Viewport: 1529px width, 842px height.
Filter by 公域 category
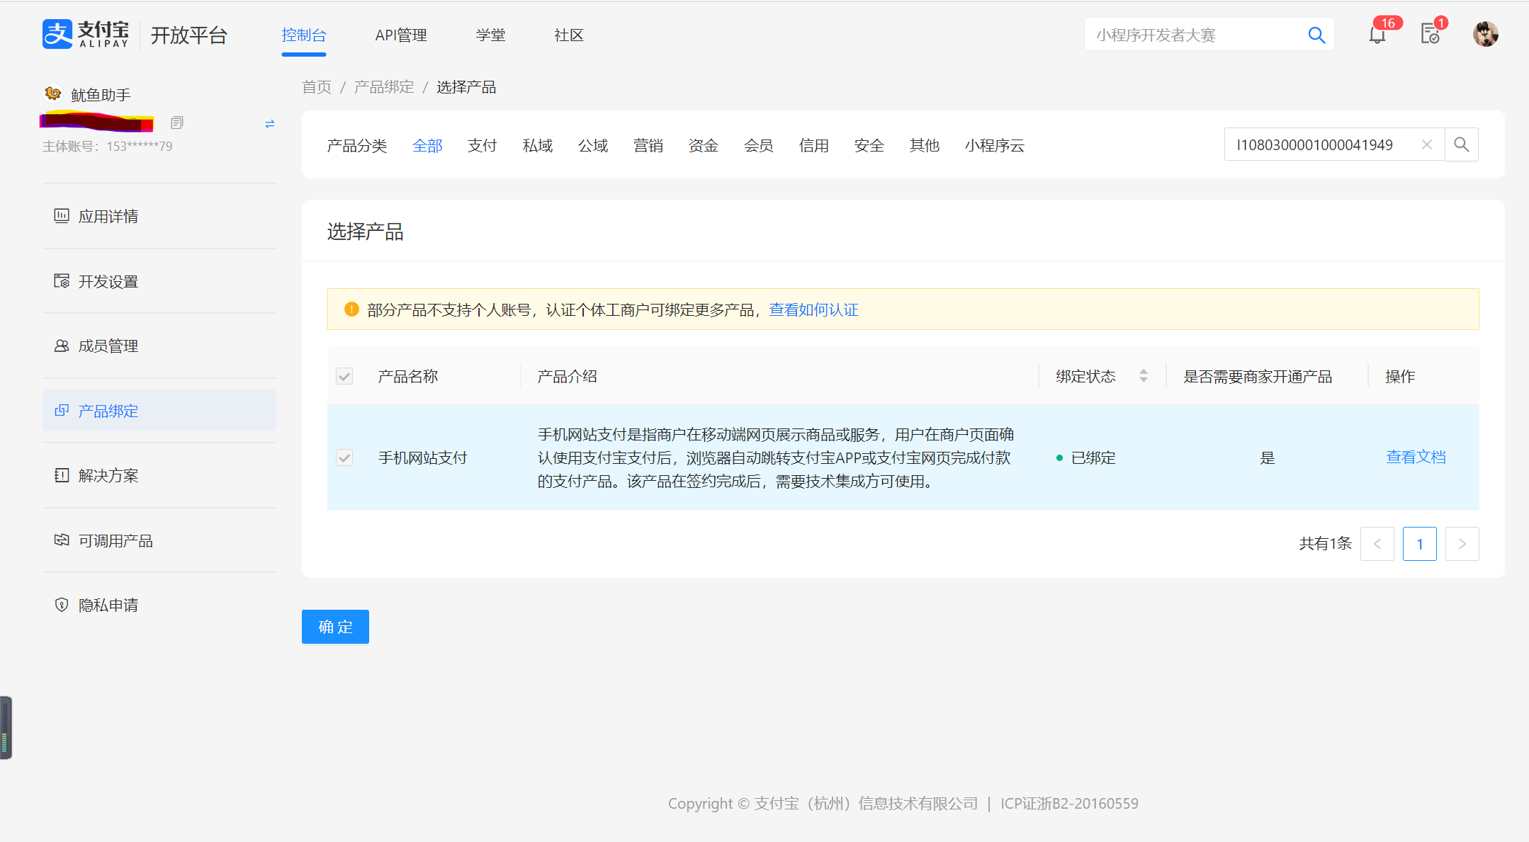593,145
